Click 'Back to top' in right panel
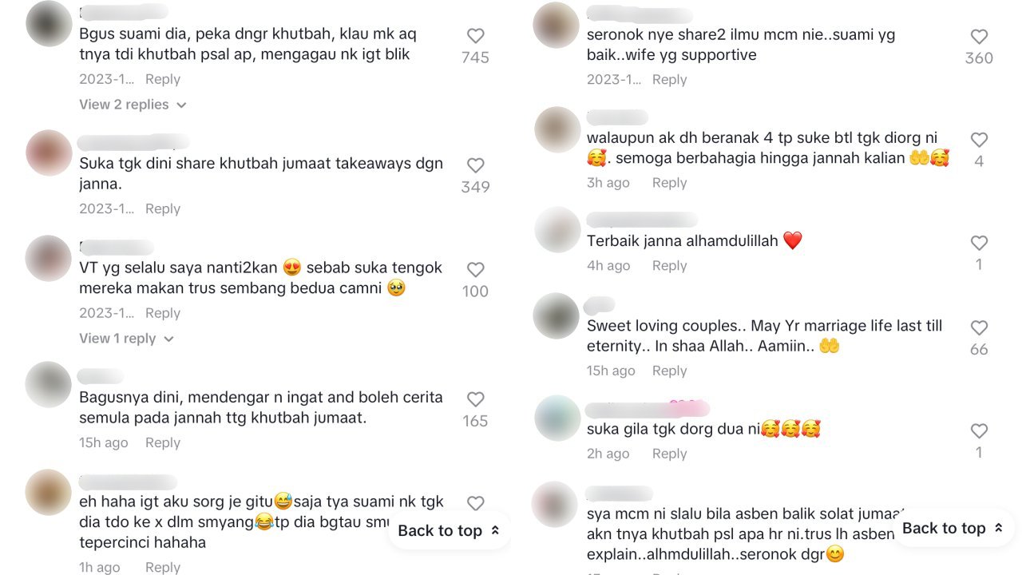Screen dimensions: 1022x575 (x=953, y=528)
